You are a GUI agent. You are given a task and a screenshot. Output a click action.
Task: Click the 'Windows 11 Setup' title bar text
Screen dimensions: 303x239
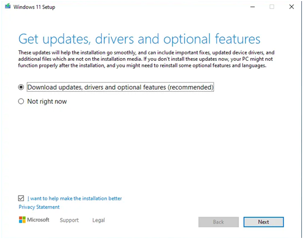(34, 7)
